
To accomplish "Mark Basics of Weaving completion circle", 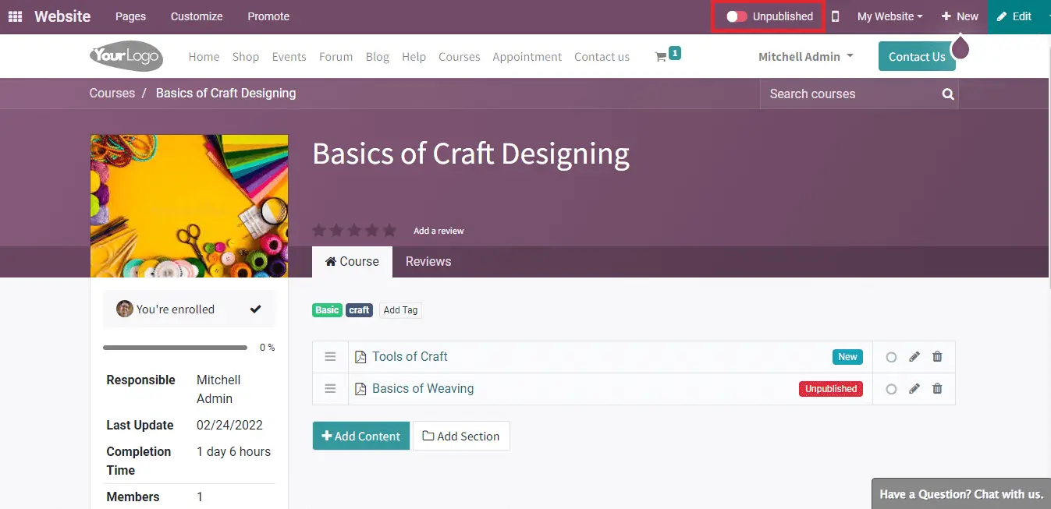I will pos(891,390).
